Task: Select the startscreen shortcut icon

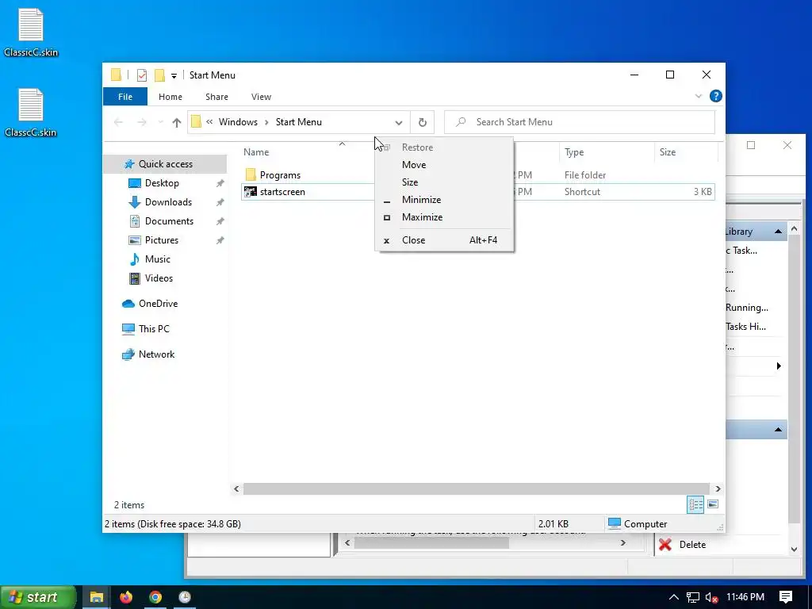Action: point(250,192)
